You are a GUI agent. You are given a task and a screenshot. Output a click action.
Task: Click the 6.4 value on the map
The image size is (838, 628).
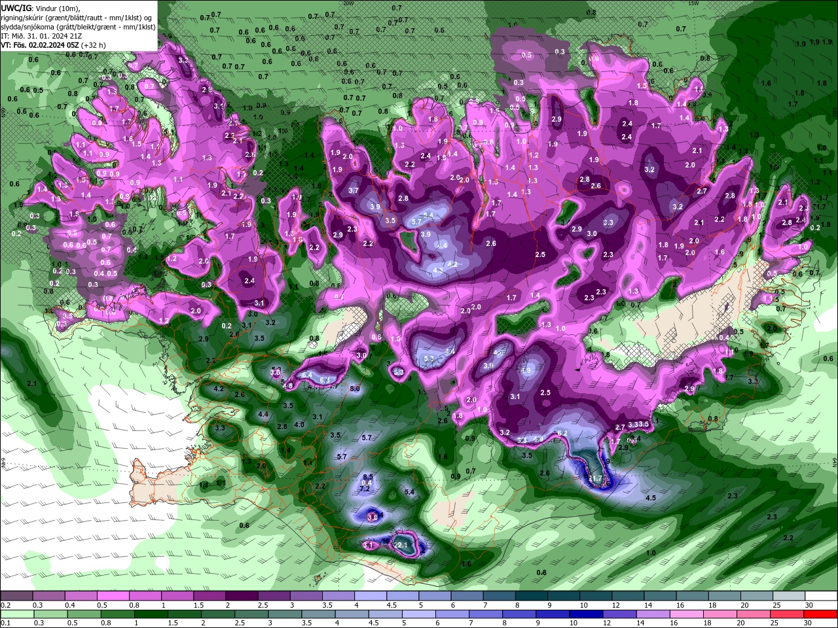click(x=307, y=374)
